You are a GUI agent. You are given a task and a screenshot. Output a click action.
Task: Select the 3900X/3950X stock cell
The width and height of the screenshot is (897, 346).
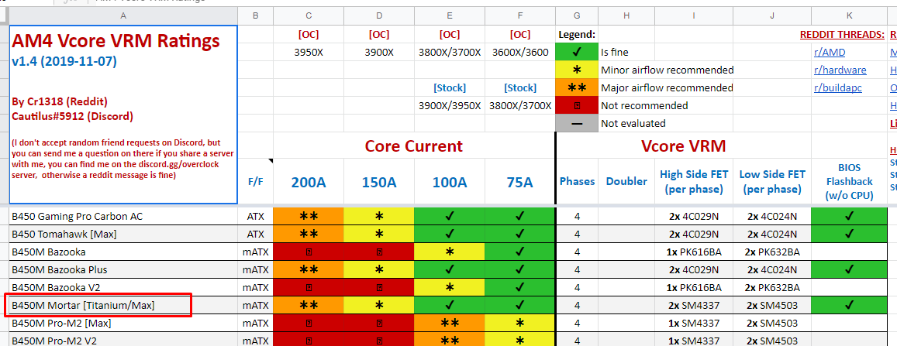coord(449,105)
